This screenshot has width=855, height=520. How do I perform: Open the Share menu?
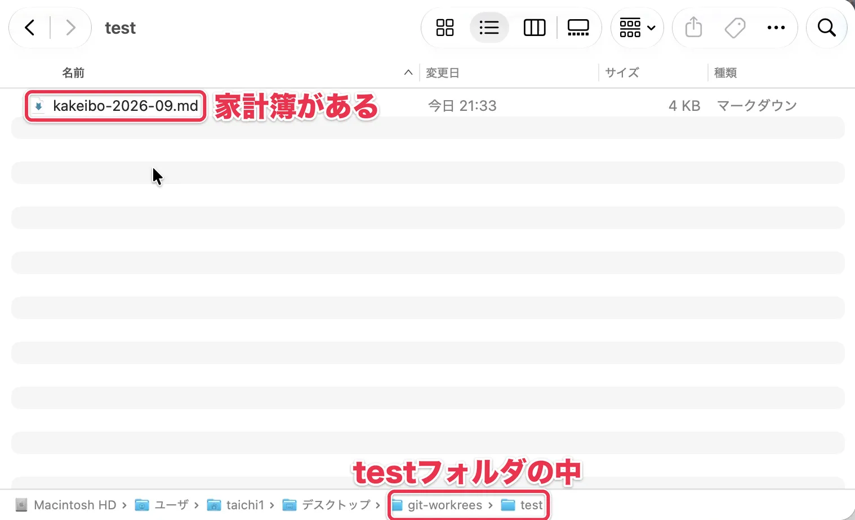pyautogui.click(x=693, y=28)
